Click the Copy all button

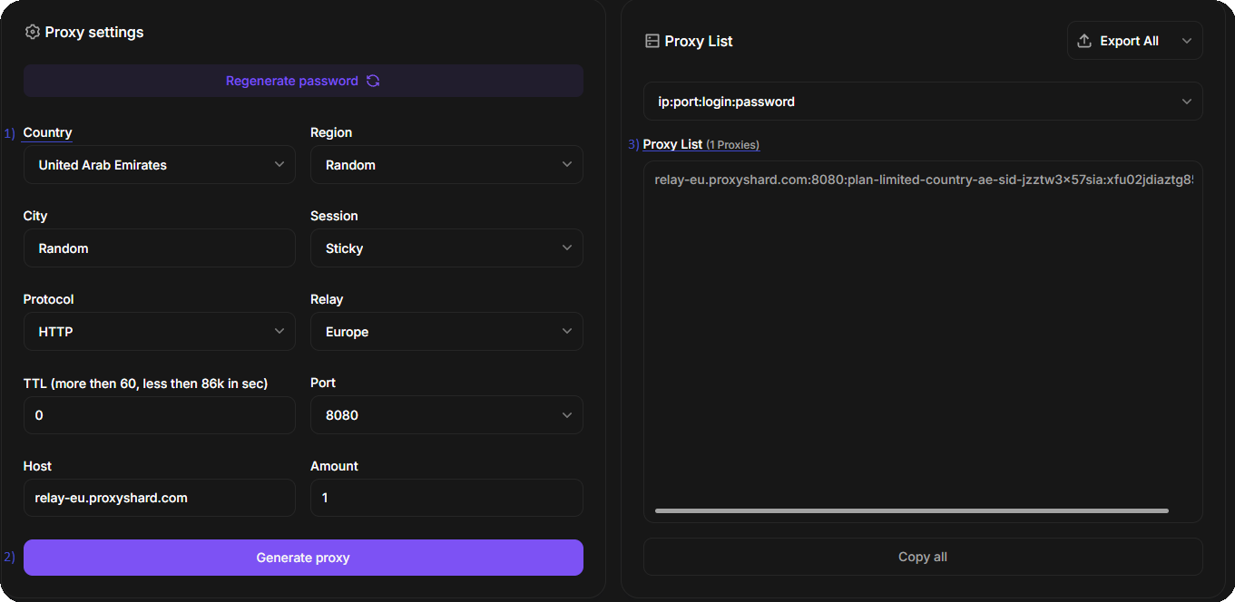tap(922, 557)
